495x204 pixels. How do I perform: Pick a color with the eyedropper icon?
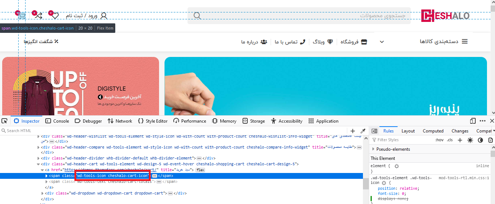[363, 131]
